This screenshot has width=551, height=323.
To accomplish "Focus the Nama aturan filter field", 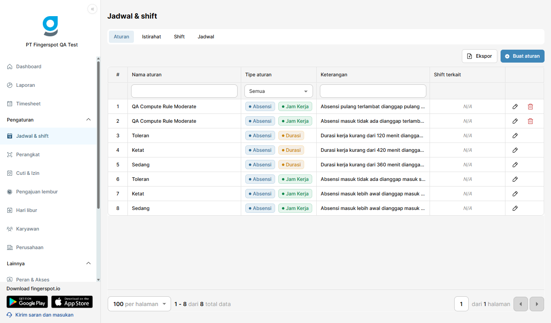I will pyautogui.click(x=184, y=91).
